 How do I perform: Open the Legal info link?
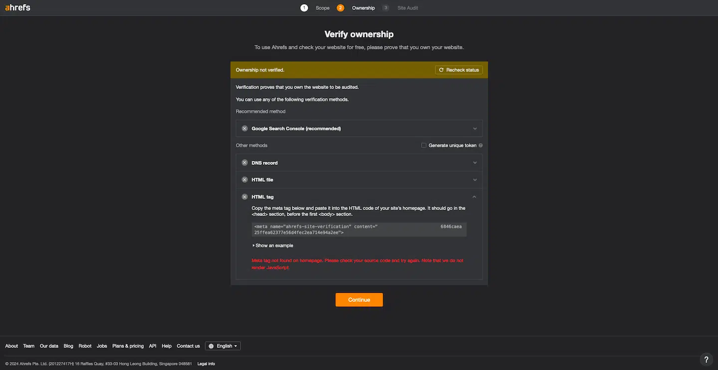(206, 364)
